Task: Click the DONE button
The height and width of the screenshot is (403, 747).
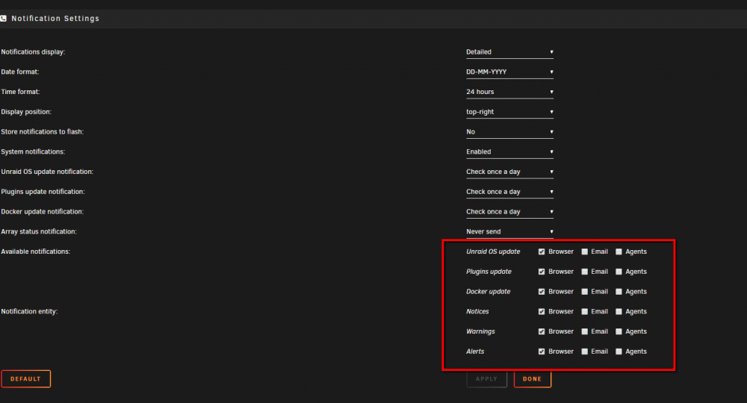Action: (532, 378)
